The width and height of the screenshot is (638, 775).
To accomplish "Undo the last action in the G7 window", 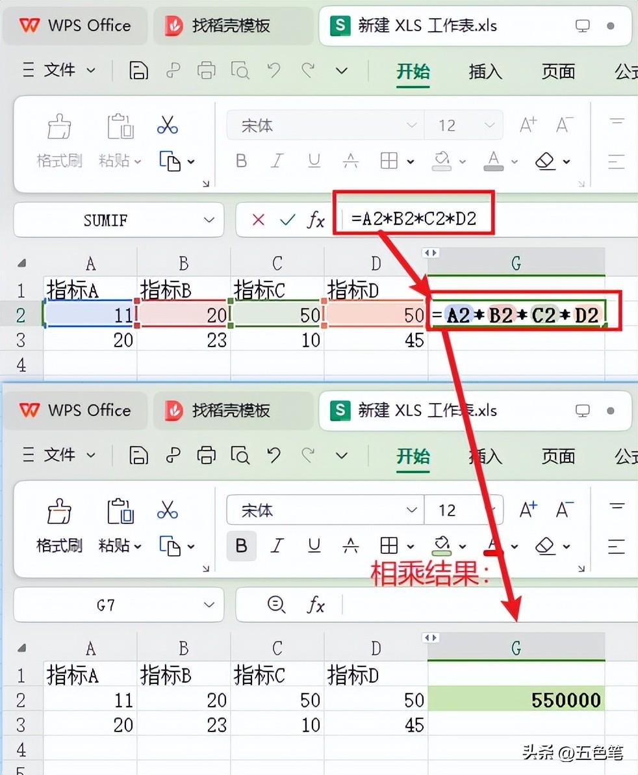I will coord(274,455).
